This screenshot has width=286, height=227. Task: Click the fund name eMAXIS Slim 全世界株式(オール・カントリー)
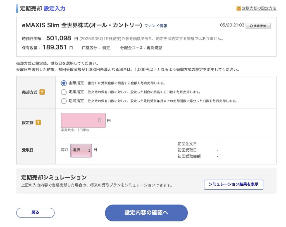click(x=82, y=25)
